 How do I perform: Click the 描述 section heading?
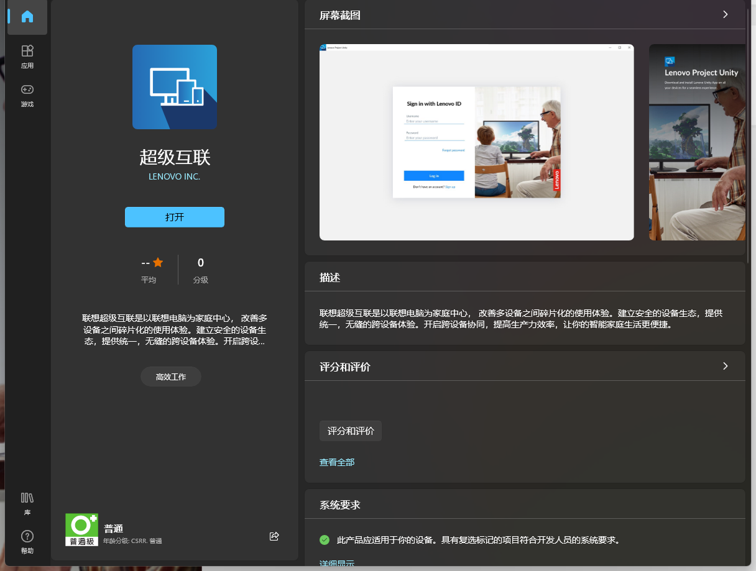click(330, 278)
